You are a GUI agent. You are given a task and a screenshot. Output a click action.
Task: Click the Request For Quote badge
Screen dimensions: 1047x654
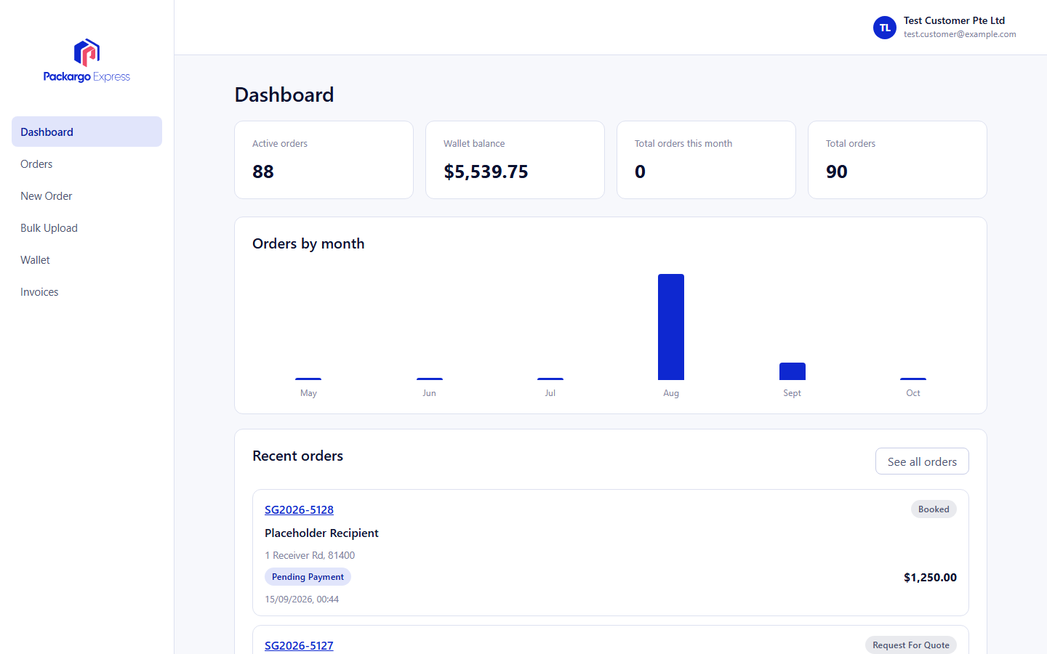click(911, 645)
